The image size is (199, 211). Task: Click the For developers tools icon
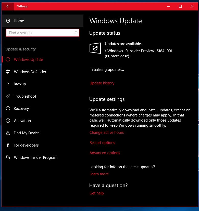[x=8, y=145]
